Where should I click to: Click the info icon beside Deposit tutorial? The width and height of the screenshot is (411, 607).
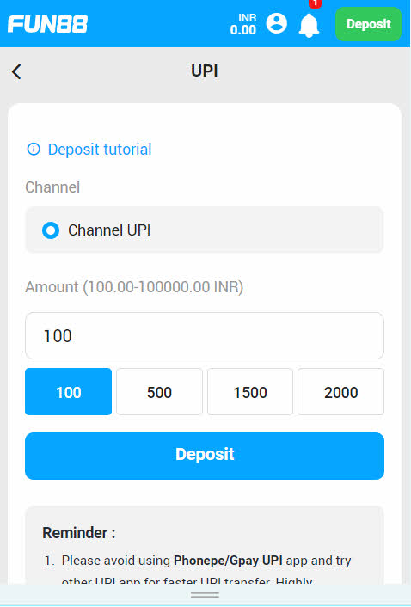point(34,149)
